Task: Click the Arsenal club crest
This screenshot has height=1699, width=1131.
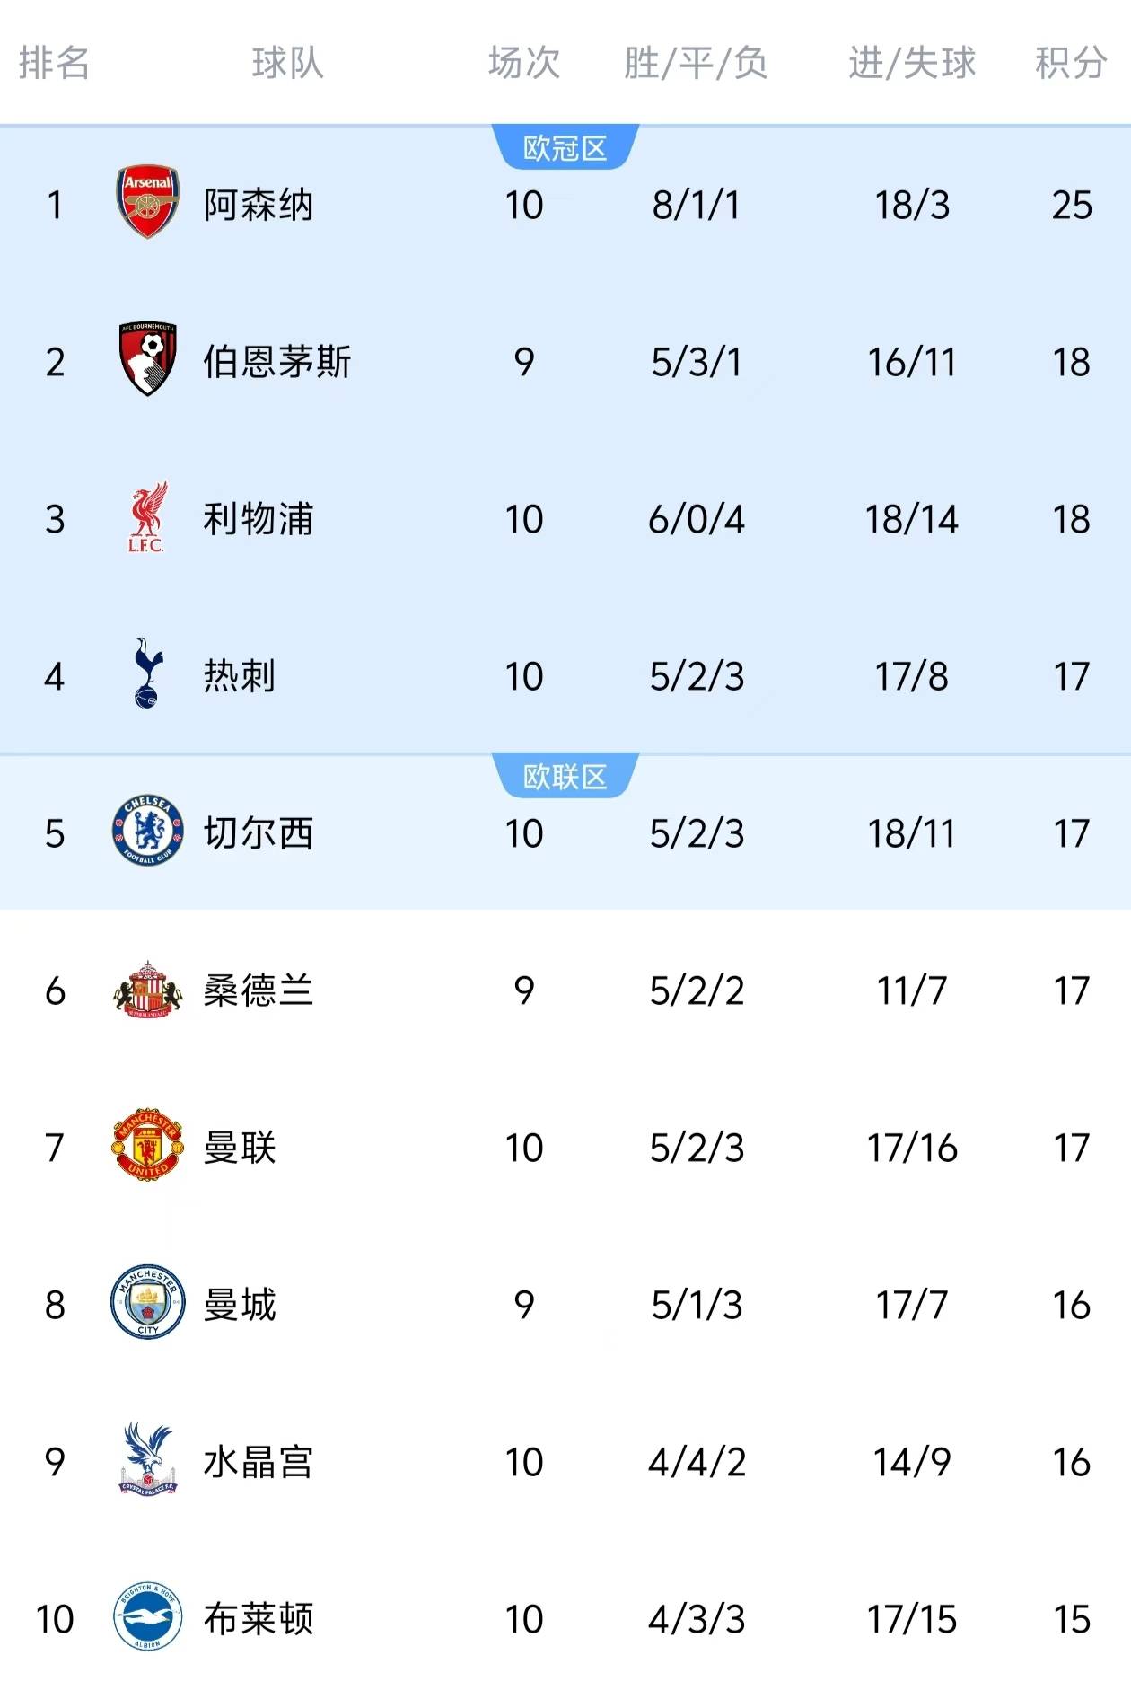Action: (147, 202)
